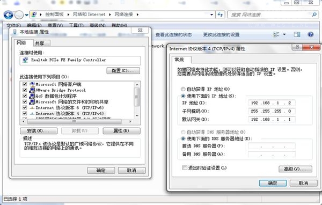This screenshot has height=205, width=322.
Task: Open the 帮助(H) menu
Action: [x=119, y=25]
